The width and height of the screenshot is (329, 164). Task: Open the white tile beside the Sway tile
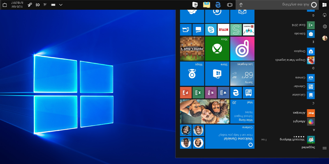(x=249, y=30)
